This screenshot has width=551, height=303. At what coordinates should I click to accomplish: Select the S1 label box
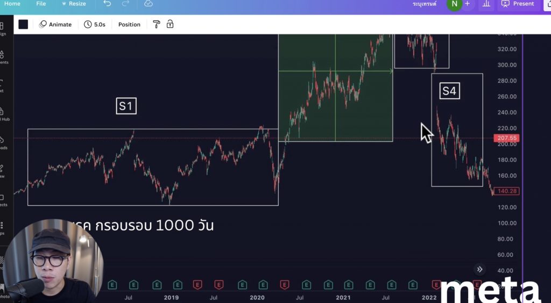(126, 106)
